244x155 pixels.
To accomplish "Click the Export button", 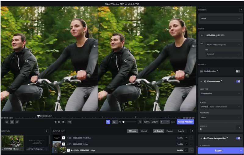I will pyautogui.click(x=218, y=150).
